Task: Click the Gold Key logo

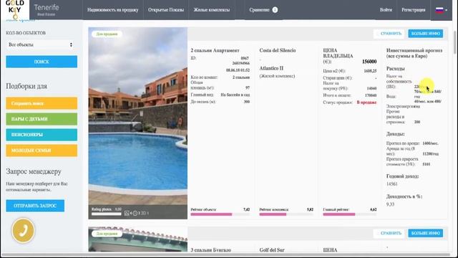Action: [x=14, y=9]
